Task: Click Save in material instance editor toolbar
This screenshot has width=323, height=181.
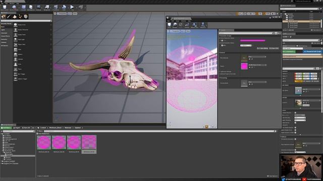Action: (x=169, y=25)
